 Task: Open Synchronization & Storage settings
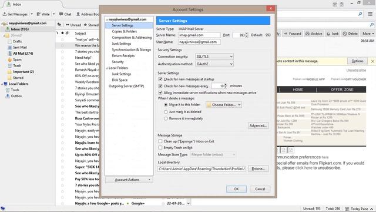coord(131,49)
